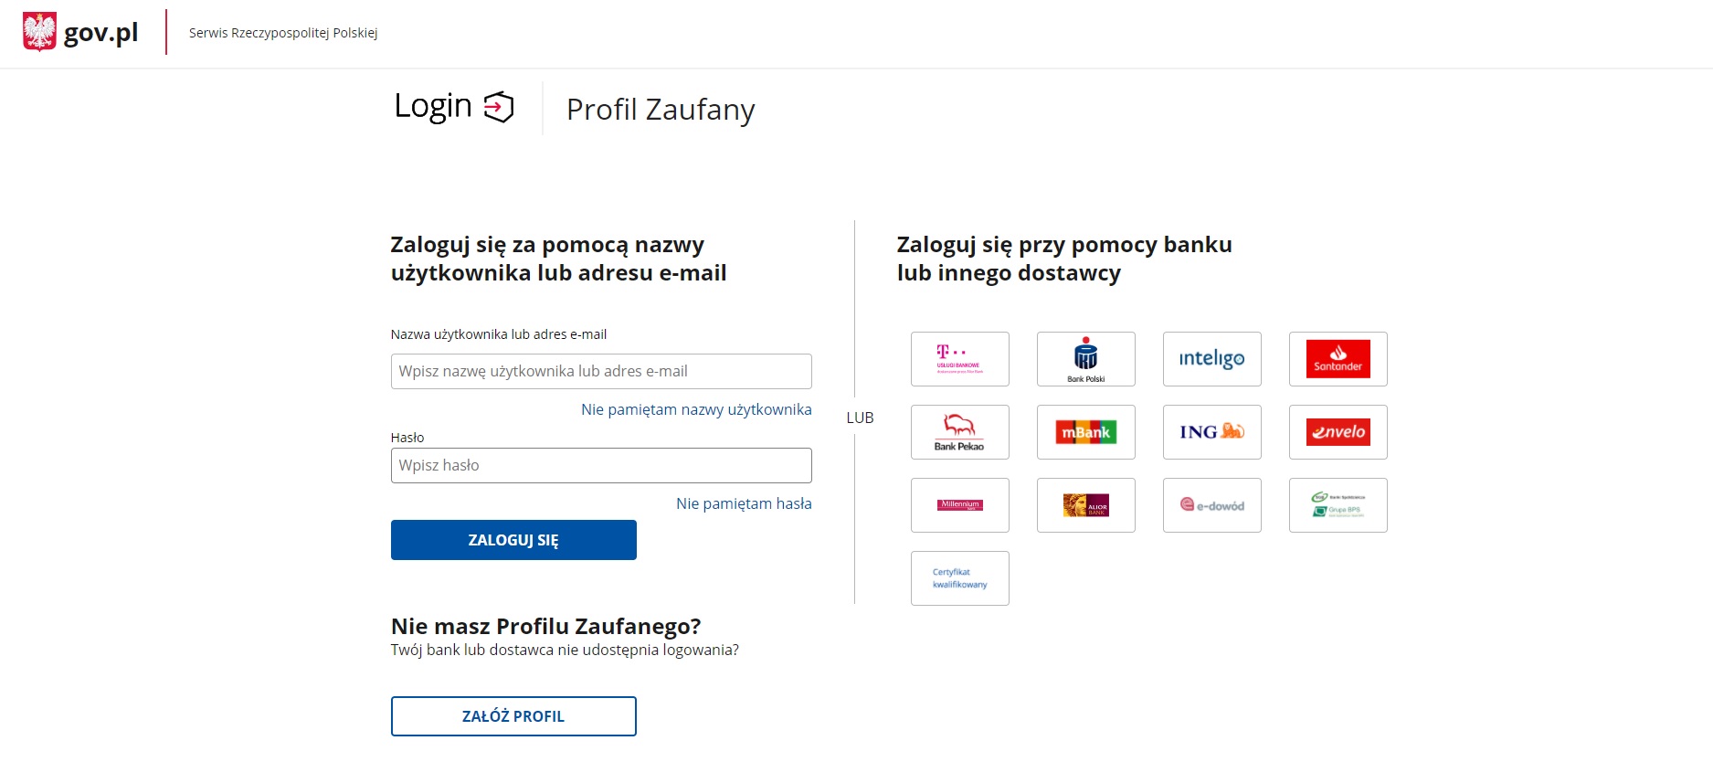Select ING bank login option
Screen dimensions: 1713x783
point(1211,432)
